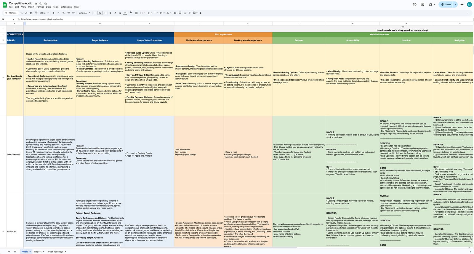Increase the font size
474x254 pixels.
105,13
